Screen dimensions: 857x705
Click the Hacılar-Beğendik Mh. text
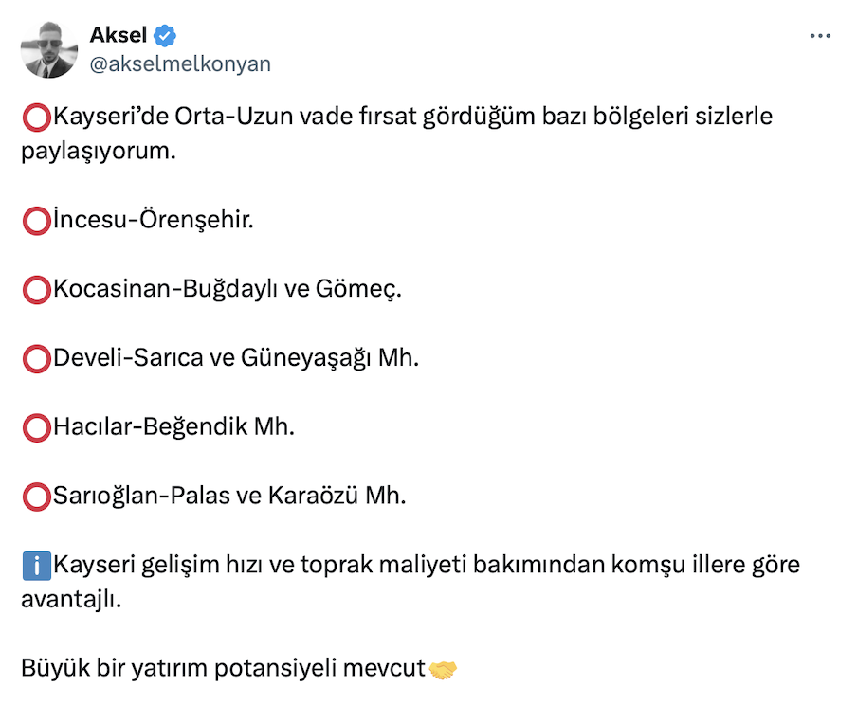coord(174,428)
